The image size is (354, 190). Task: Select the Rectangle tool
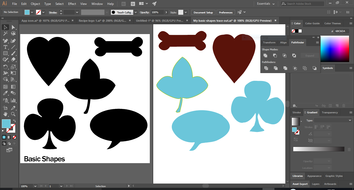coord(5,53)
